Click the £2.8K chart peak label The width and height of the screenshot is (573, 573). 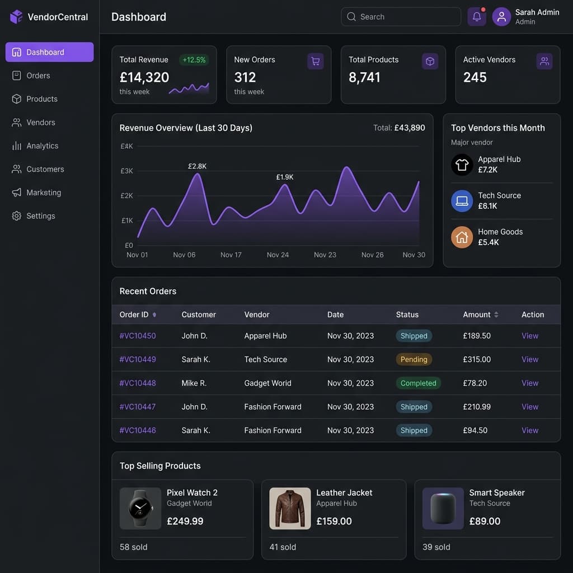[198, 166]
